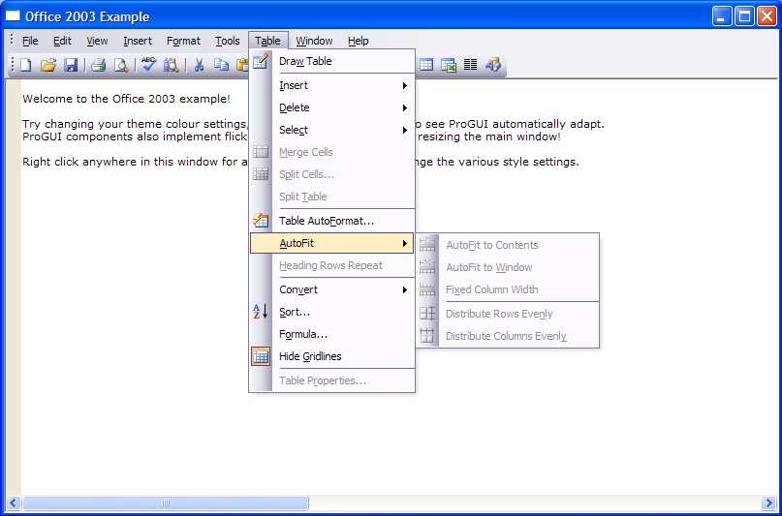This screenshot has height=516, width=782.
Task: Toggle the Draw Table option
Action: tap(305, 61)
